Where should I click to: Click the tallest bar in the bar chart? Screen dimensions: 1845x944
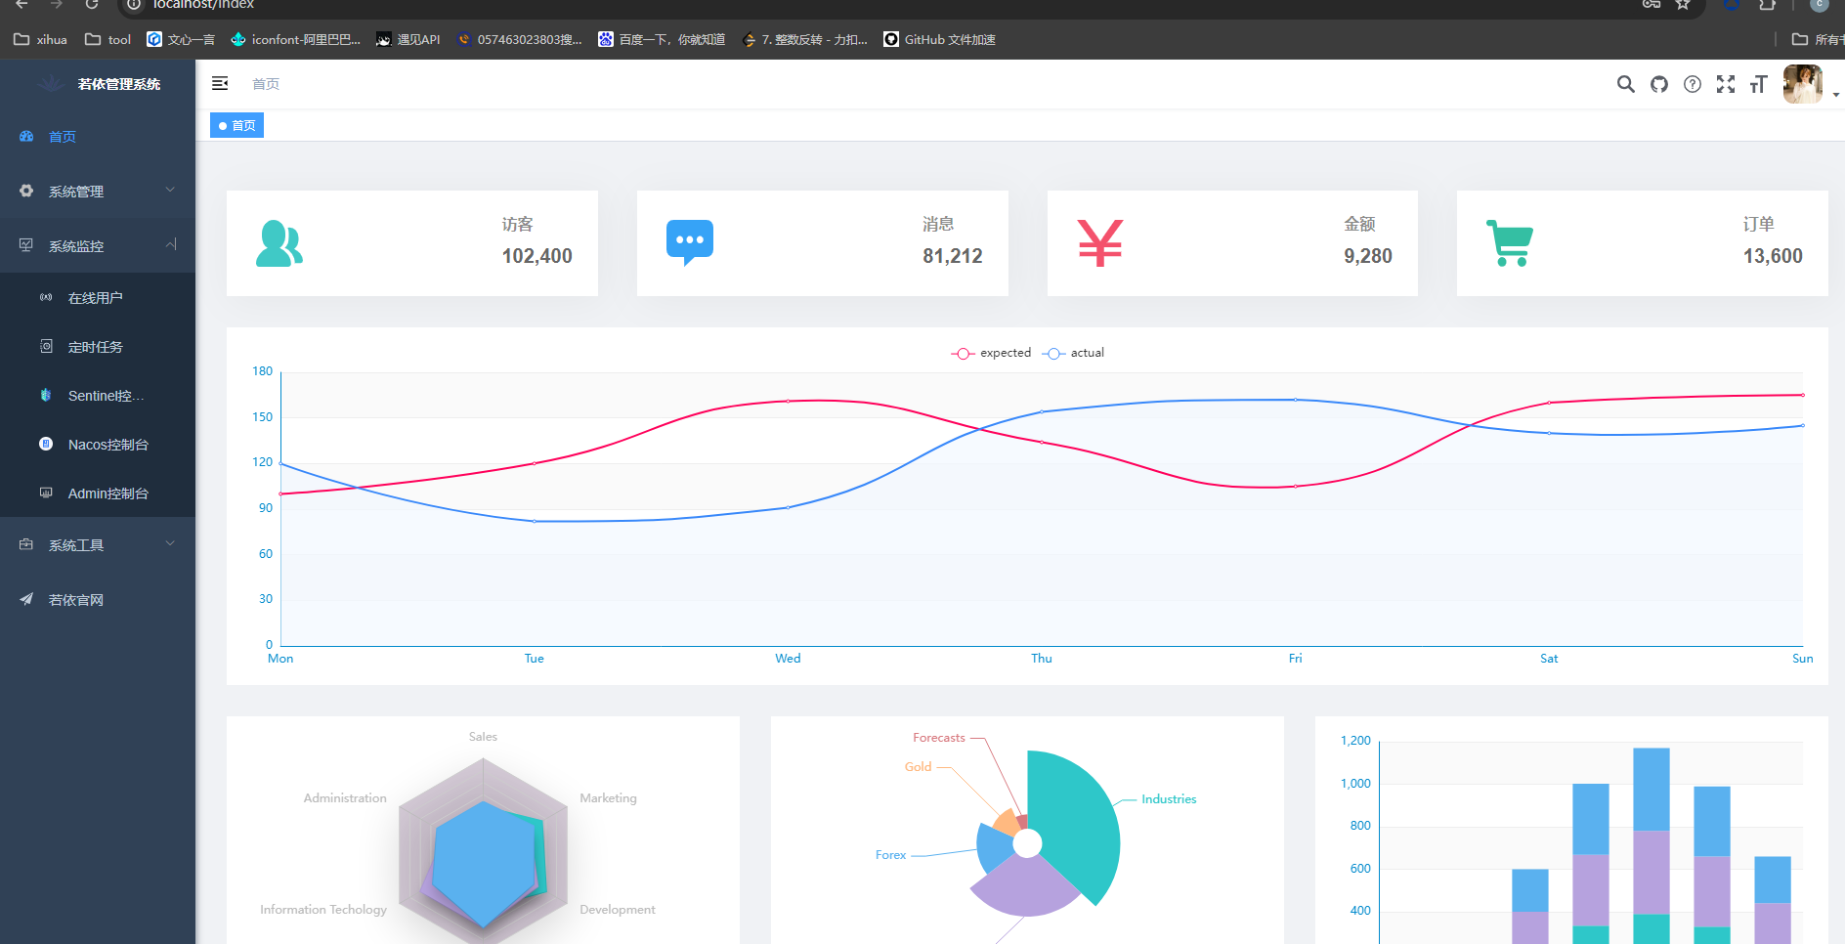[1652, 845]
